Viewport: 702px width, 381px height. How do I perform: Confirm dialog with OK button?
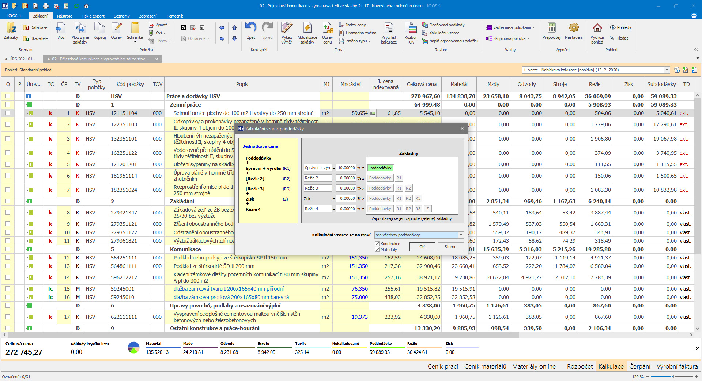422,247
